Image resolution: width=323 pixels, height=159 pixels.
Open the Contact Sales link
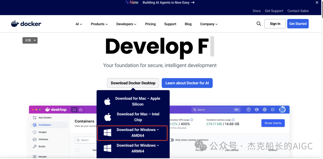298,11
